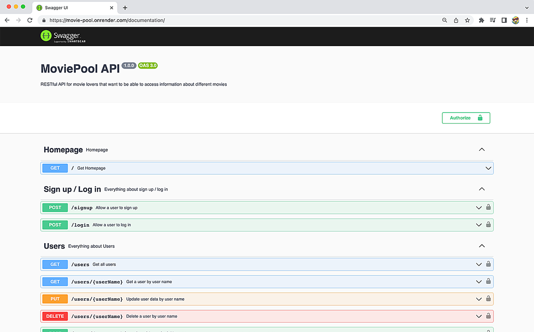Viewport: 534px width, 332px height.
Task: Click the lock icon on DELETE /users/{userName}
Action: click(x=488, y=316)
